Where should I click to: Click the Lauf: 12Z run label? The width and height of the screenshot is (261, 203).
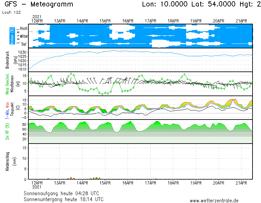[x=11, y=12]
